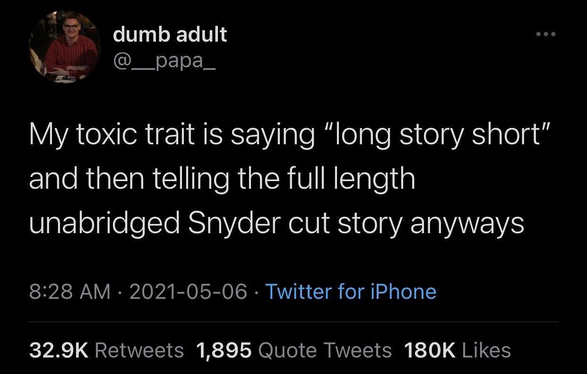Open the "Twitter for iPhone" source link

pyautogui.click(x=351, y=291)
